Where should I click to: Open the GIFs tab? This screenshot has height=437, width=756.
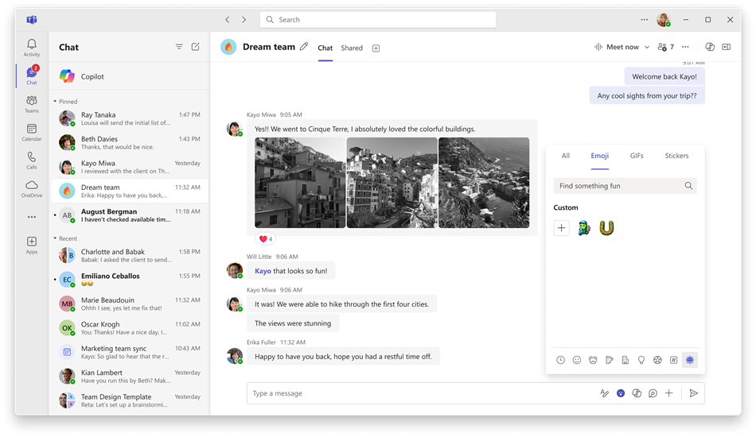click(637, 156)
